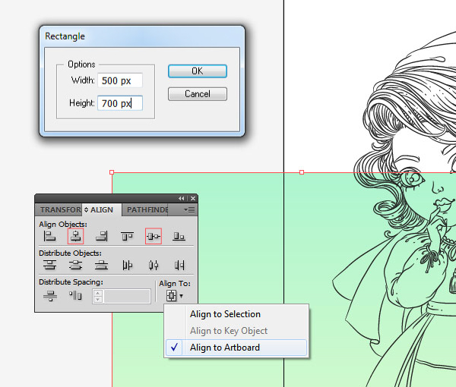Click Horizontal Align Left icon

(x=49, y=236)
